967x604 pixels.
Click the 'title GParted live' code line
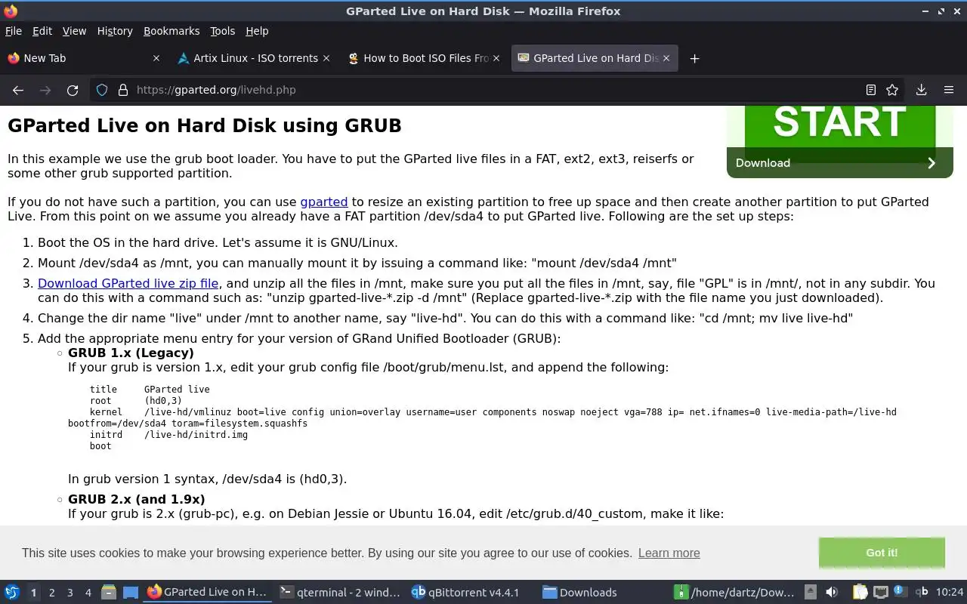tap(150, 390)
